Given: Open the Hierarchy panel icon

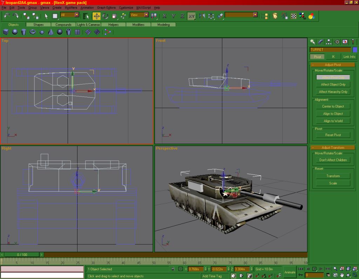Looking at the screenshot, I should (328, 42).
